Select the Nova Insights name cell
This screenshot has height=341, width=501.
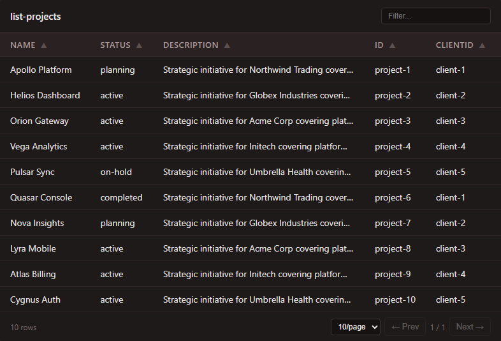[37, 223]
